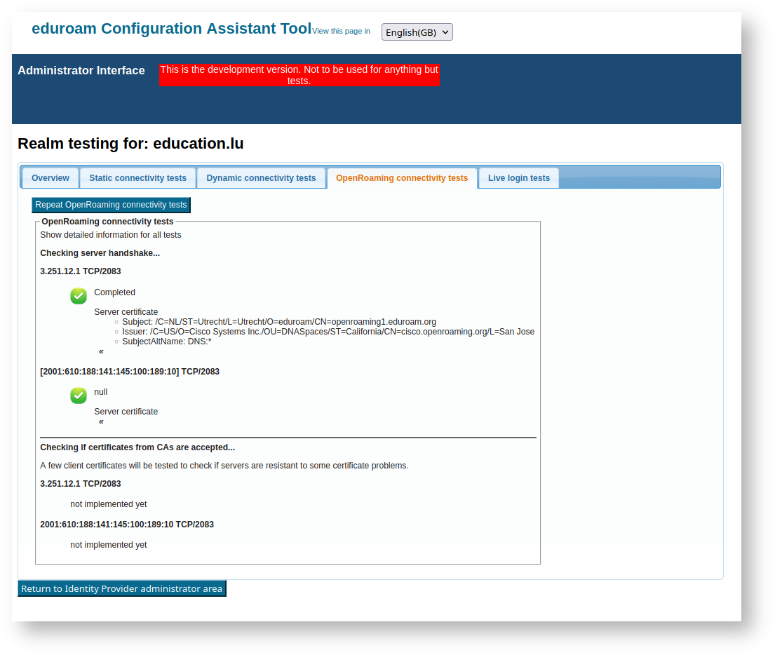Viewport: 775px width, 655px height.
Task: Go to the Dynamic connectivity tests tab
Action: point(261,178)
